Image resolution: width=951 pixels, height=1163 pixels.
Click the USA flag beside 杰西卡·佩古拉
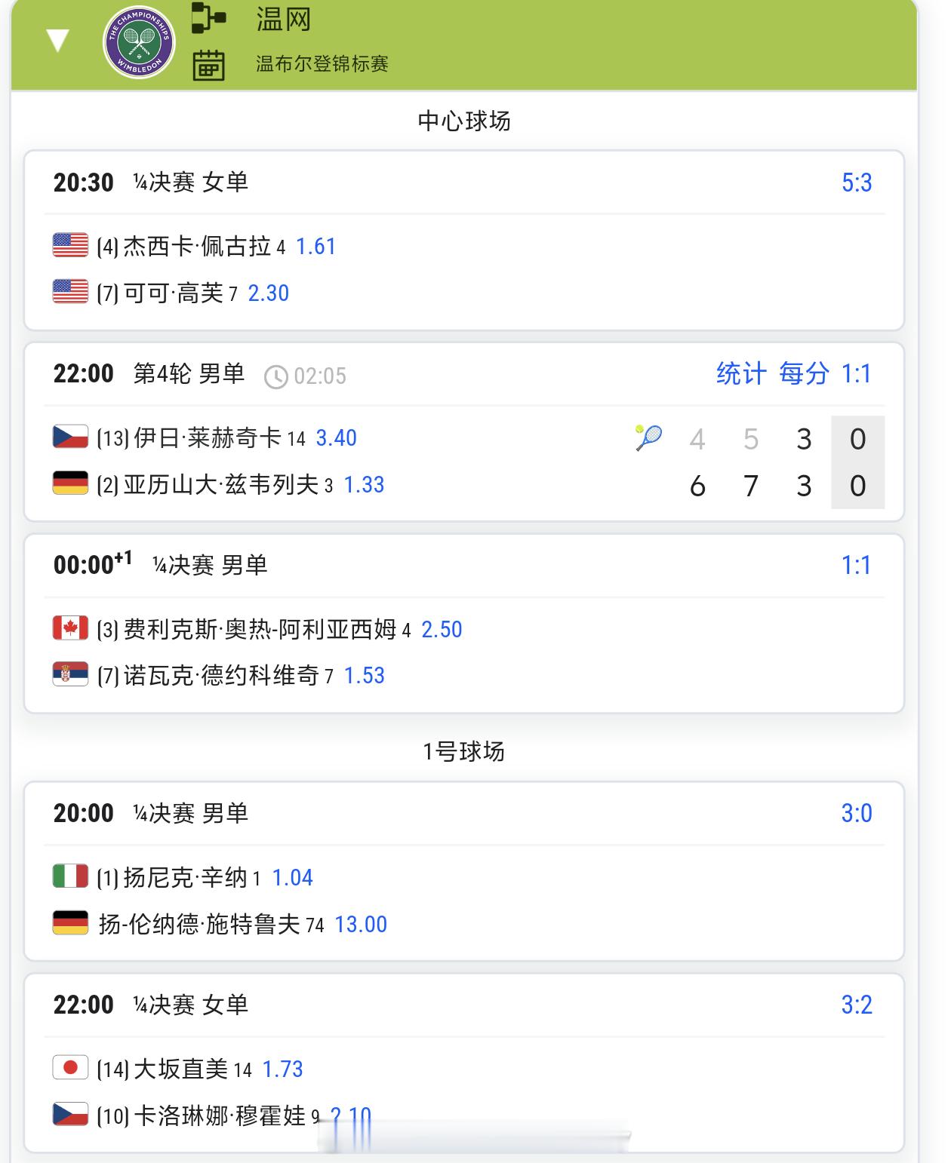click(x=70, y=246)
